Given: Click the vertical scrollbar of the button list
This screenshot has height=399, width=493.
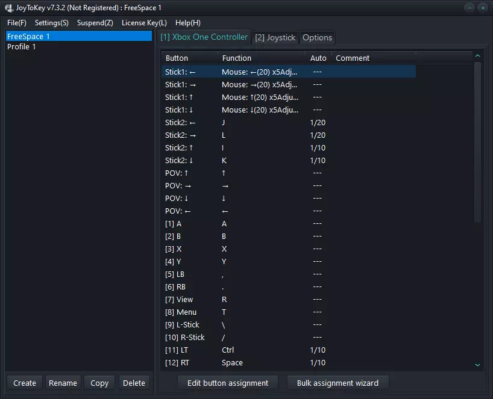Looking at the screenshot, I should 477,144.
